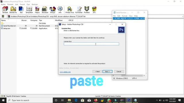Open Alat menu in WinRAR
184x103 pixels.
[17, 4]
